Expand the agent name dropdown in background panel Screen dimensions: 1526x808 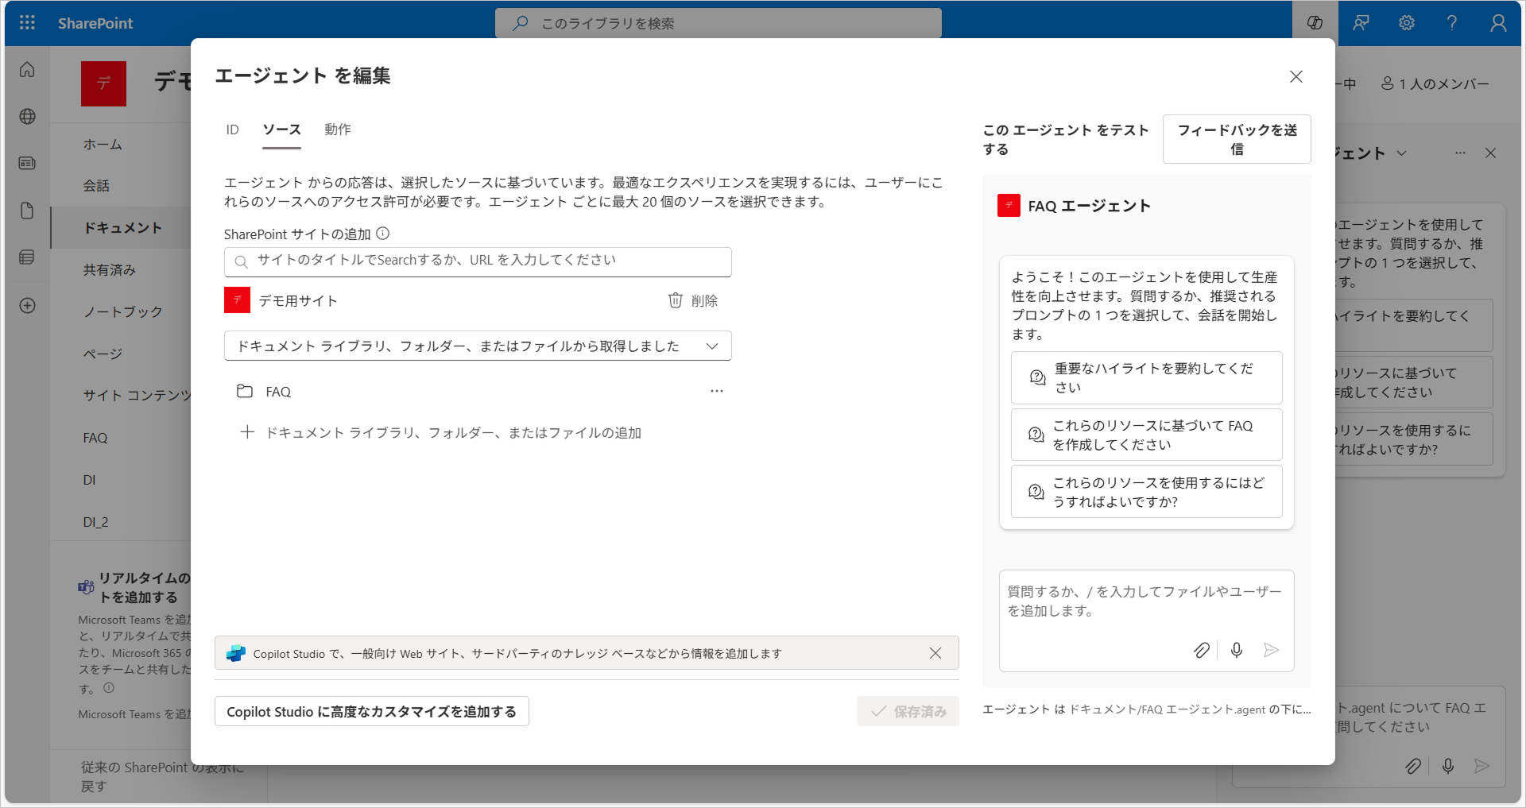pyautogui.click(x=1402, y=153)
